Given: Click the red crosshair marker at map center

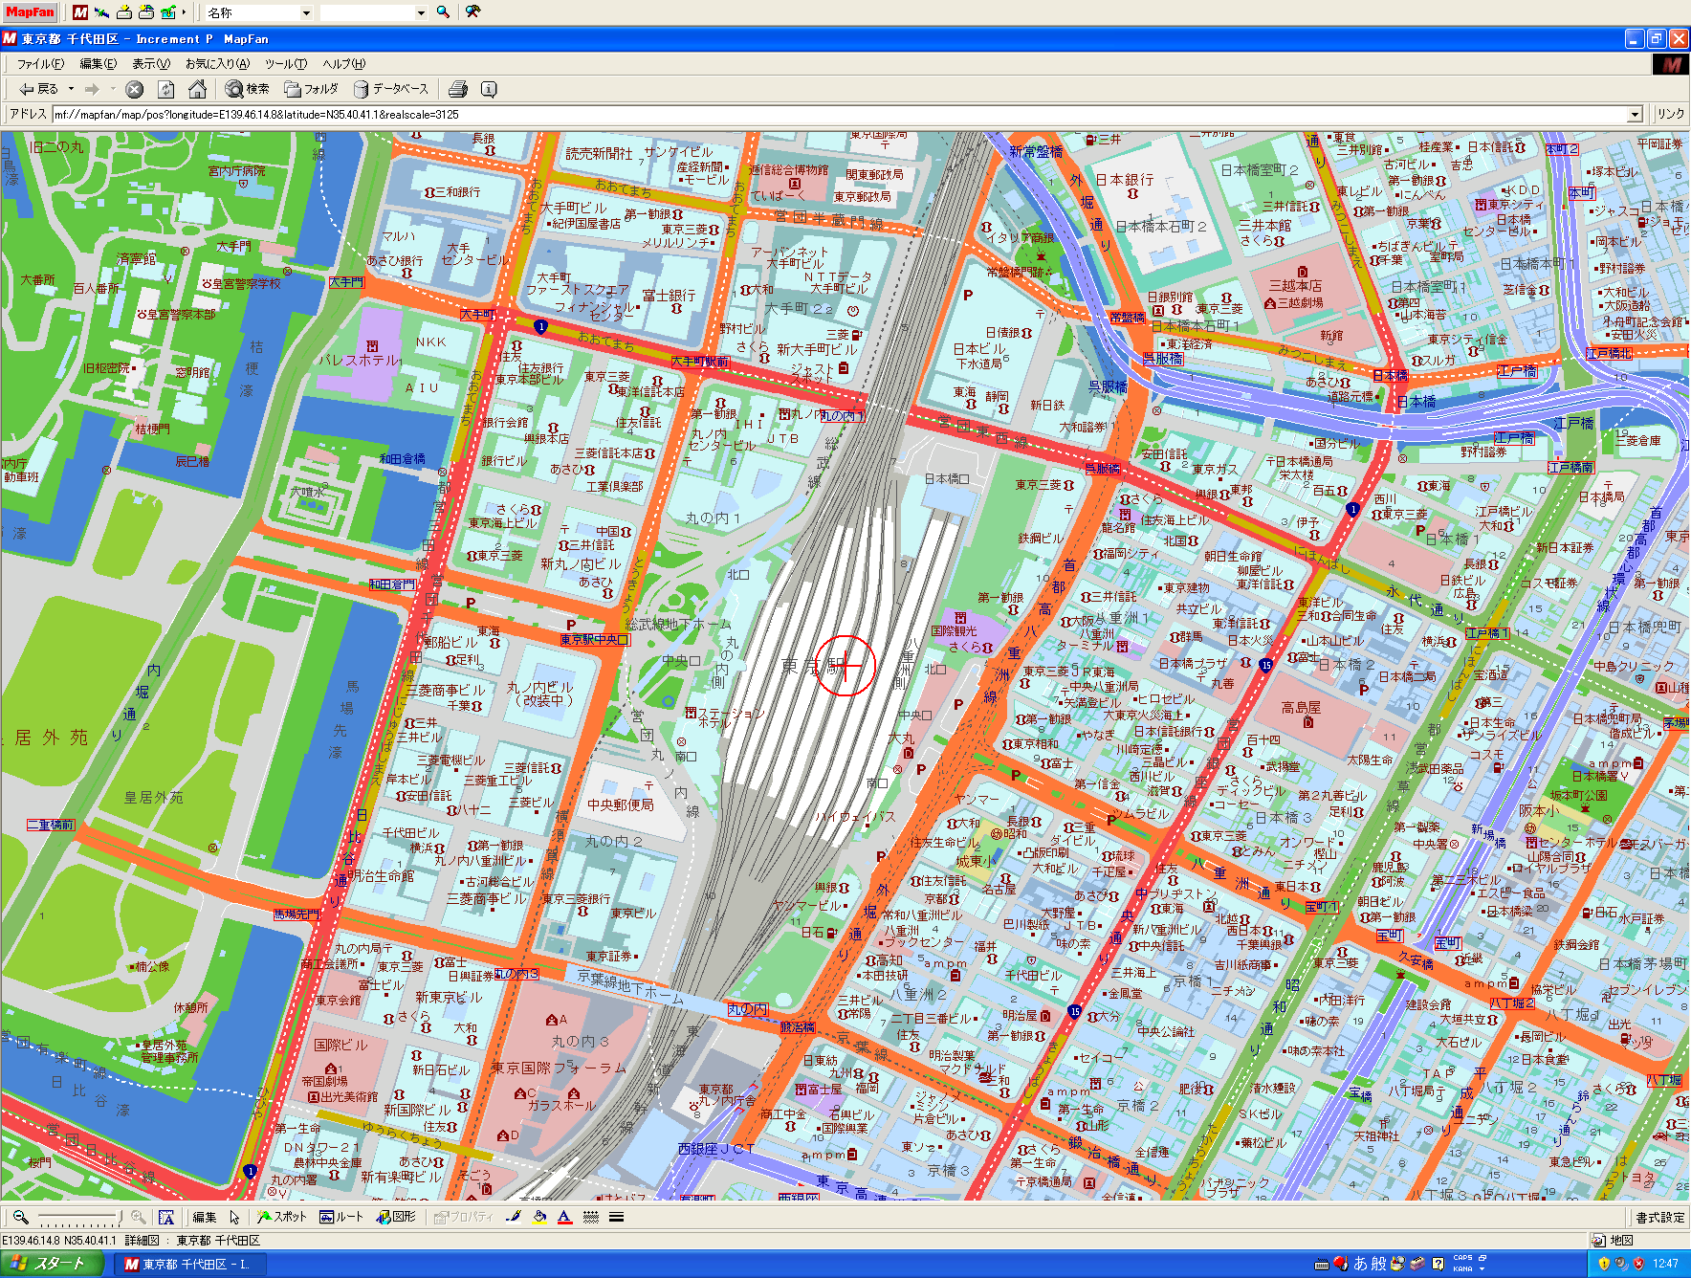Looking at the screenshot, I should tap(845, 666).
